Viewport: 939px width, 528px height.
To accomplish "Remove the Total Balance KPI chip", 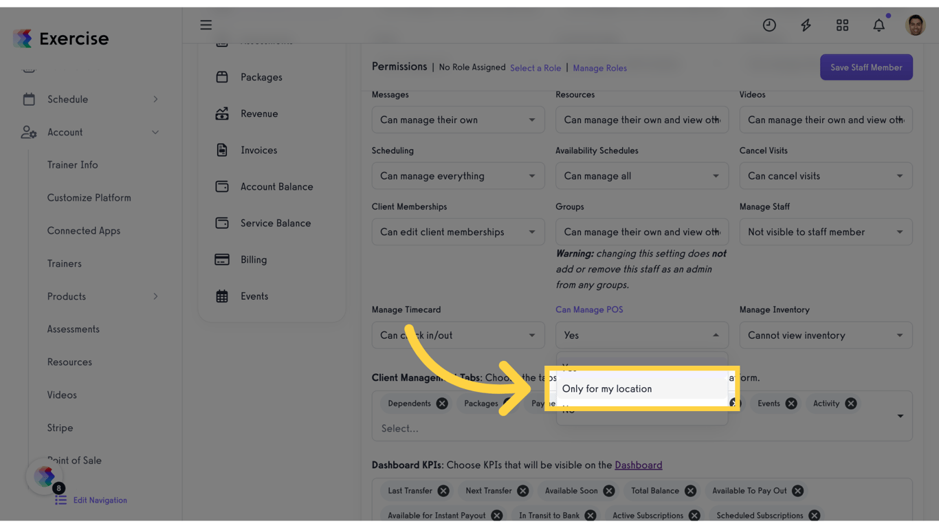I will [x=690, y=491].
